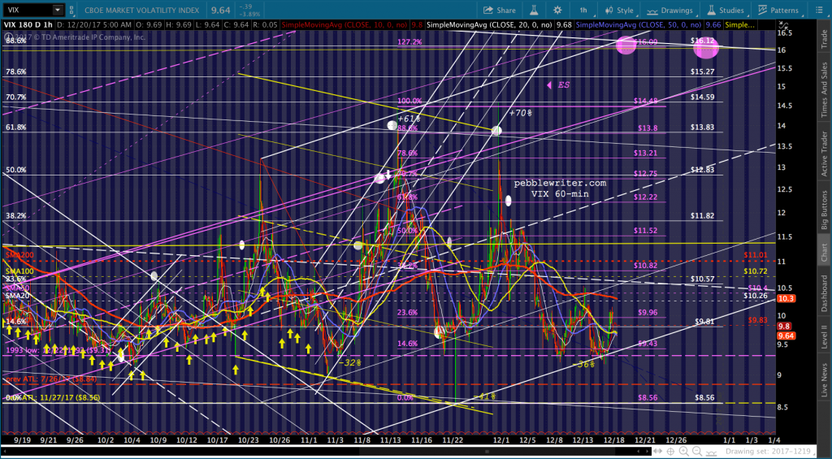
Task: Click the Share button
Action: pos(500,11)
